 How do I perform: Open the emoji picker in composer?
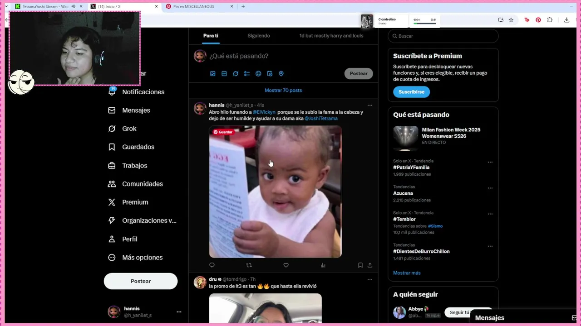[258, 74]
